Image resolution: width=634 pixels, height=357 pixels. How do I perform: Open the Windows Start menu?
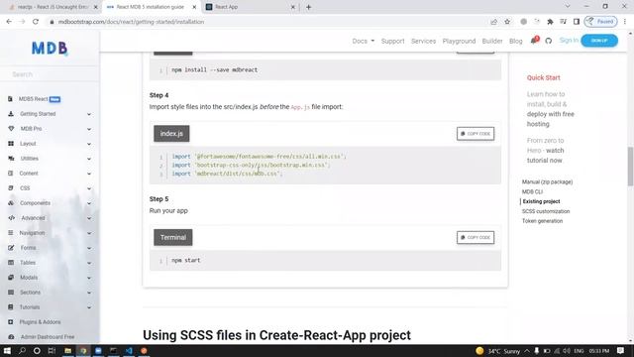click(x=7, y=350)
